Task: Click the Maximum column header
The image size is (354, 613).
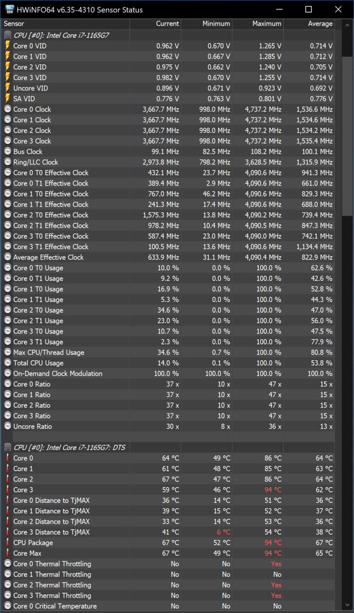Action: click(x=258, y=24)
